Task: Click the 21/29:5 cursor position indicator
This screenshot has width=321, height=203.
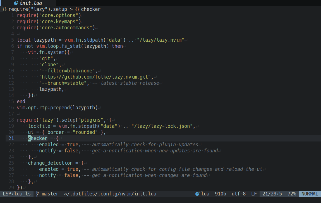Action: click(272, 194)
